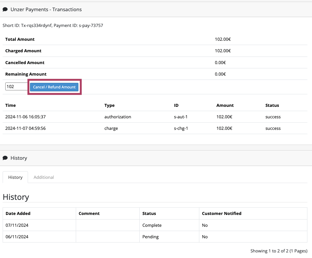Select the charge transaction row
This screenshot has height=258, width=312.
pyautogui.click(x=155, y=128)
